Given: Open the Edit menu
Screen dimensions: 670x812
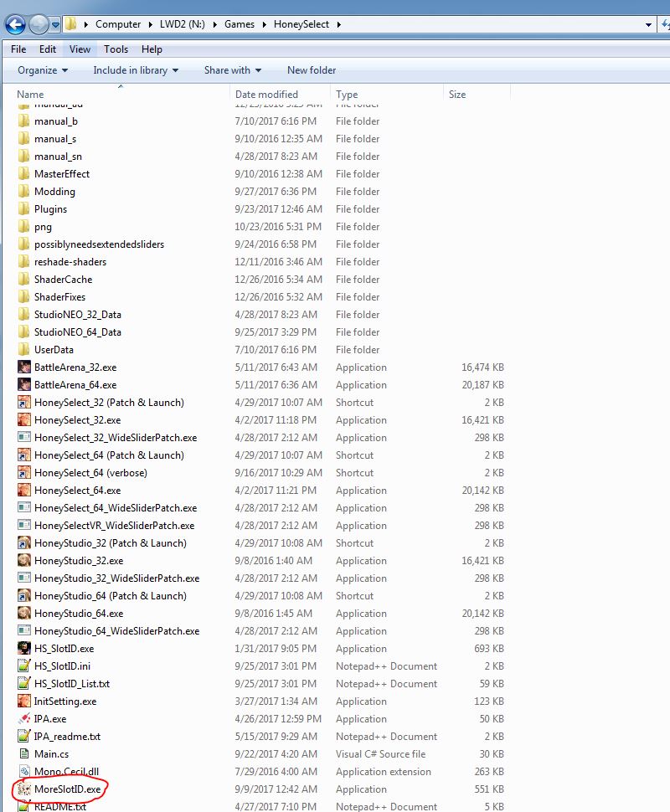Looking at the screenshot, I should (47, 49).
